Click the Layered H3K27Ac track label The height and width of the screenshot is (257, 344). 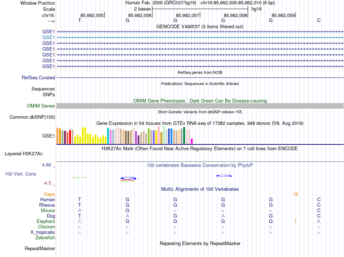[24, 154]
